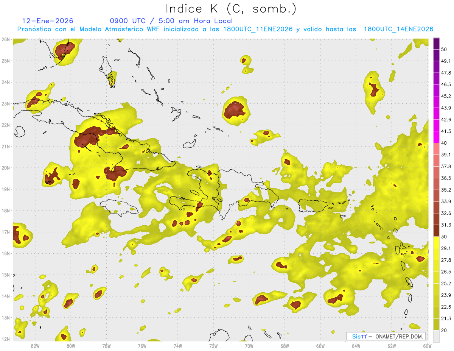Click the latitude axis label "13N"
The height and width of the screenshot is (351, 454).
tap(6, 317)
